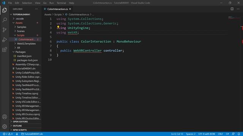243x136 pixels.
Task: Close the ColorInteraction.cs tab
Action: tap(70, 9)
